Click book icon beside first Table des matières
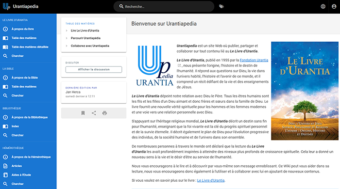This screenshot has width=340, height=189. tap(5, 38)
